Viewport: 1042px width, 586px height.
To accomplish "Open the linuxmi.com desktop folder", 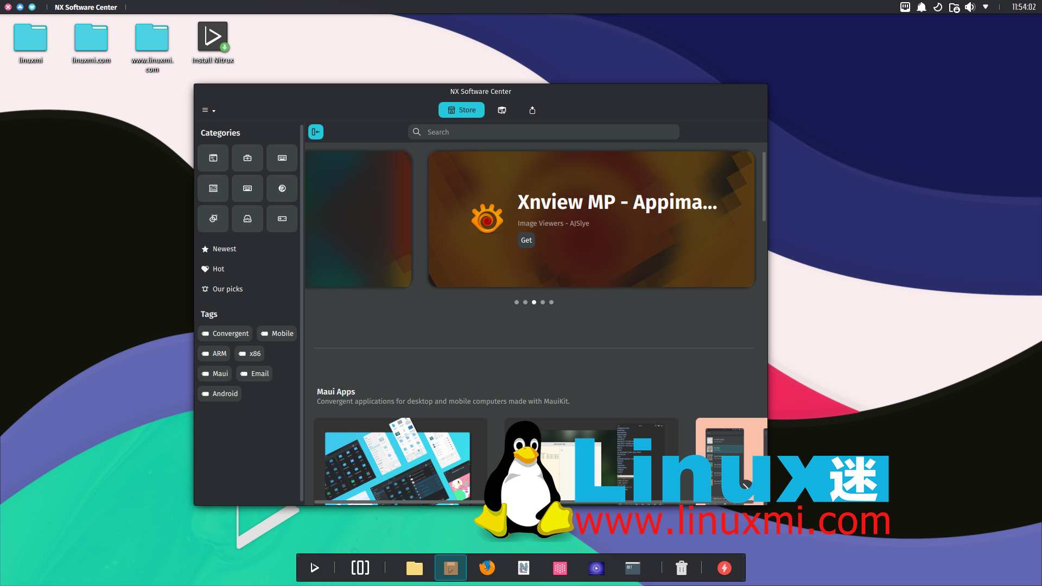I will click(91, 43).
